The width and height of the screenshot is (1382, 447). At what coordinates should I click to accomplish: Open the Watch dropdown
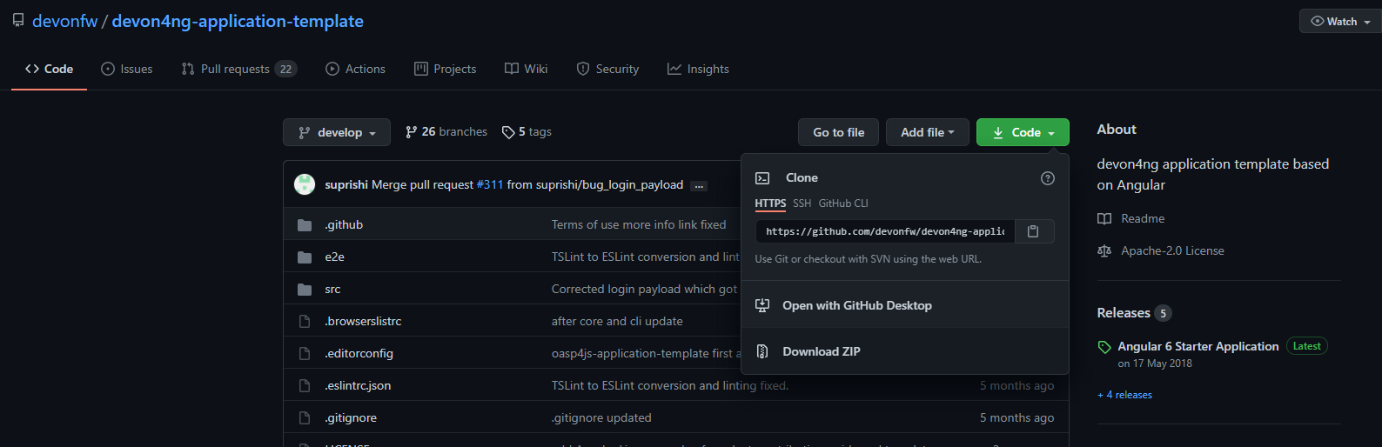[1340, 22]
